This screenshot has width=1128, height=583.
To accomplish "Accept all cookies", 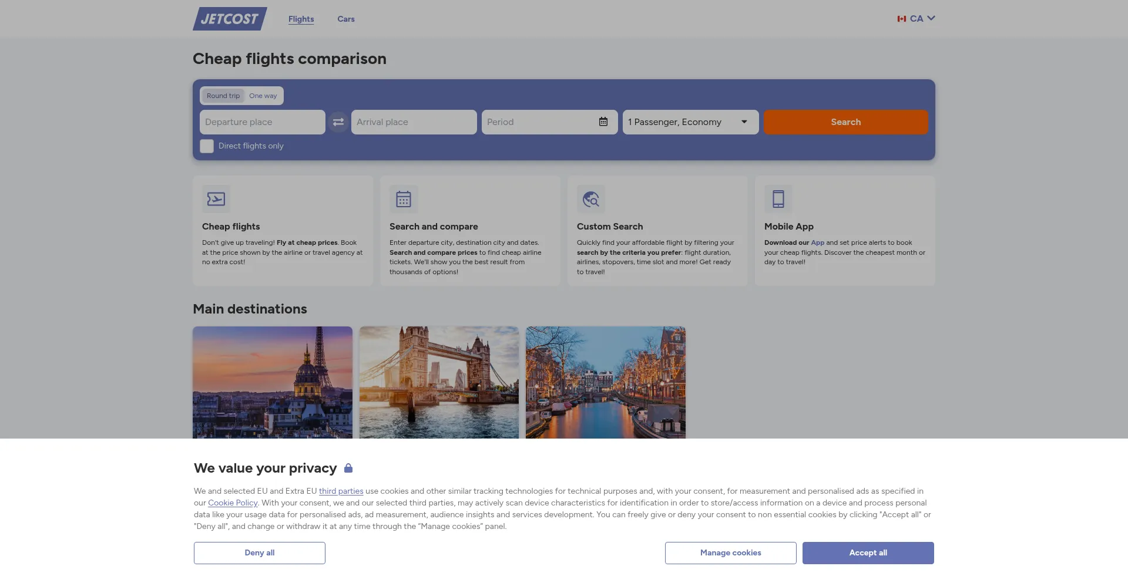I will pyautogui.click(x=868, y=553).
